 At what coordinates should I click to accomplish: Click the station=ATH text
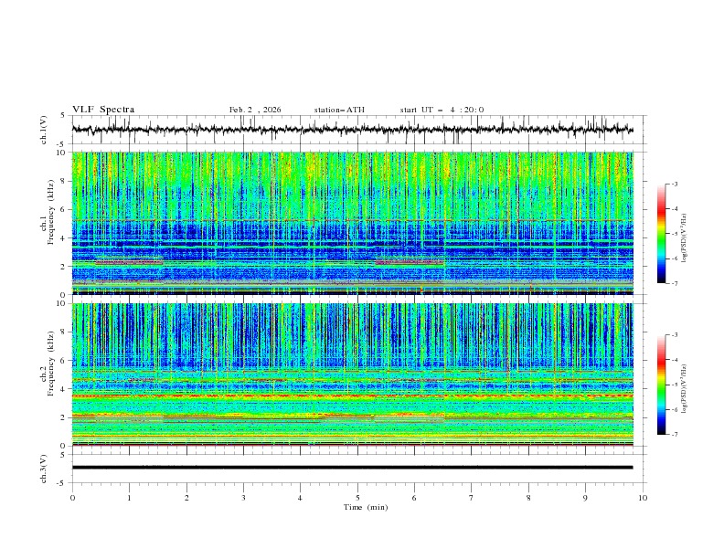339,110
